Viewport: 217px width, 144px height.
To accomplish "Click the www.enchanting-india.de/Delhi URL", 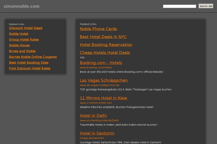I will pos(99,121).
